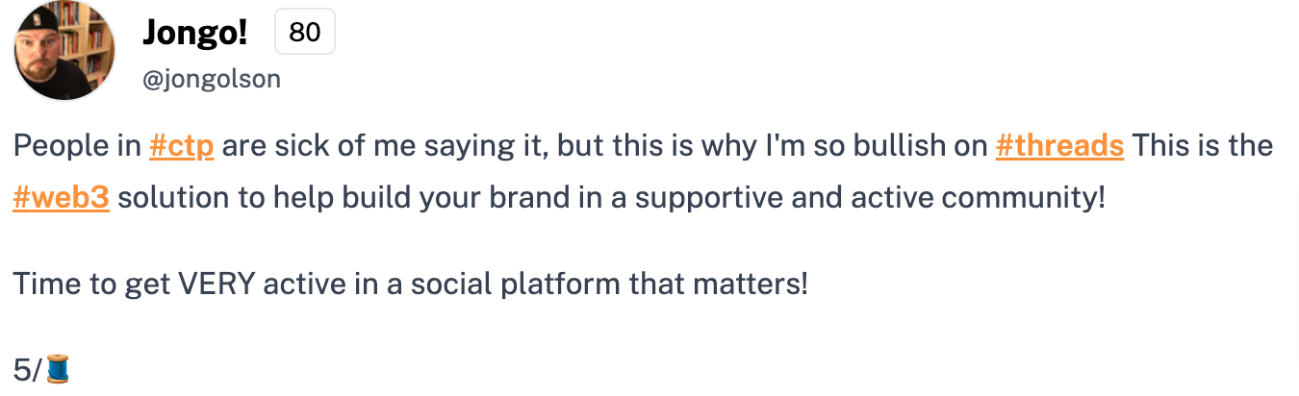
Task: Click the thread spool emoji
Action: [x=58, y=370]
